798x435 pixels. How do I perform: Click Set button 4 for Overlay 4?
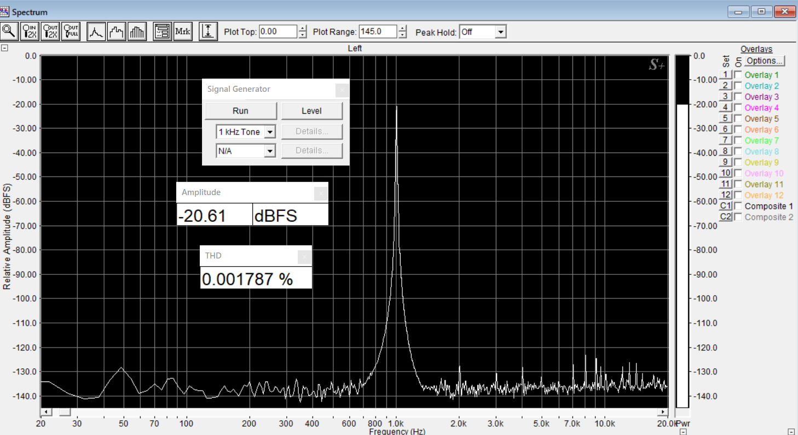tap(725, 108)
